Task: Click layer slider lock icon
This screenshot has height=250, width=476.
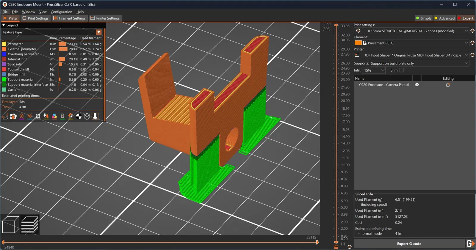Action: point(336,247)
